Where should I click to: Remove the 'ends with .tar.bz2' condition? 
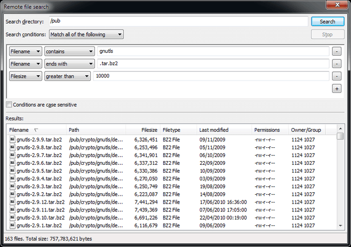tap(337, 64)
